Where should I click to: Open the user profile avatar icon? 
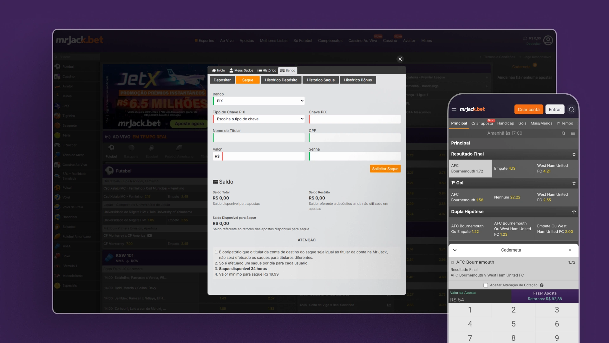click(548, 40)
